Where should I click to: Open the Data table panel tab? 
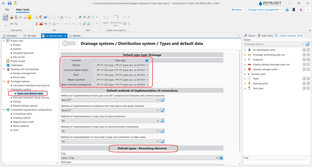[265, 36]
